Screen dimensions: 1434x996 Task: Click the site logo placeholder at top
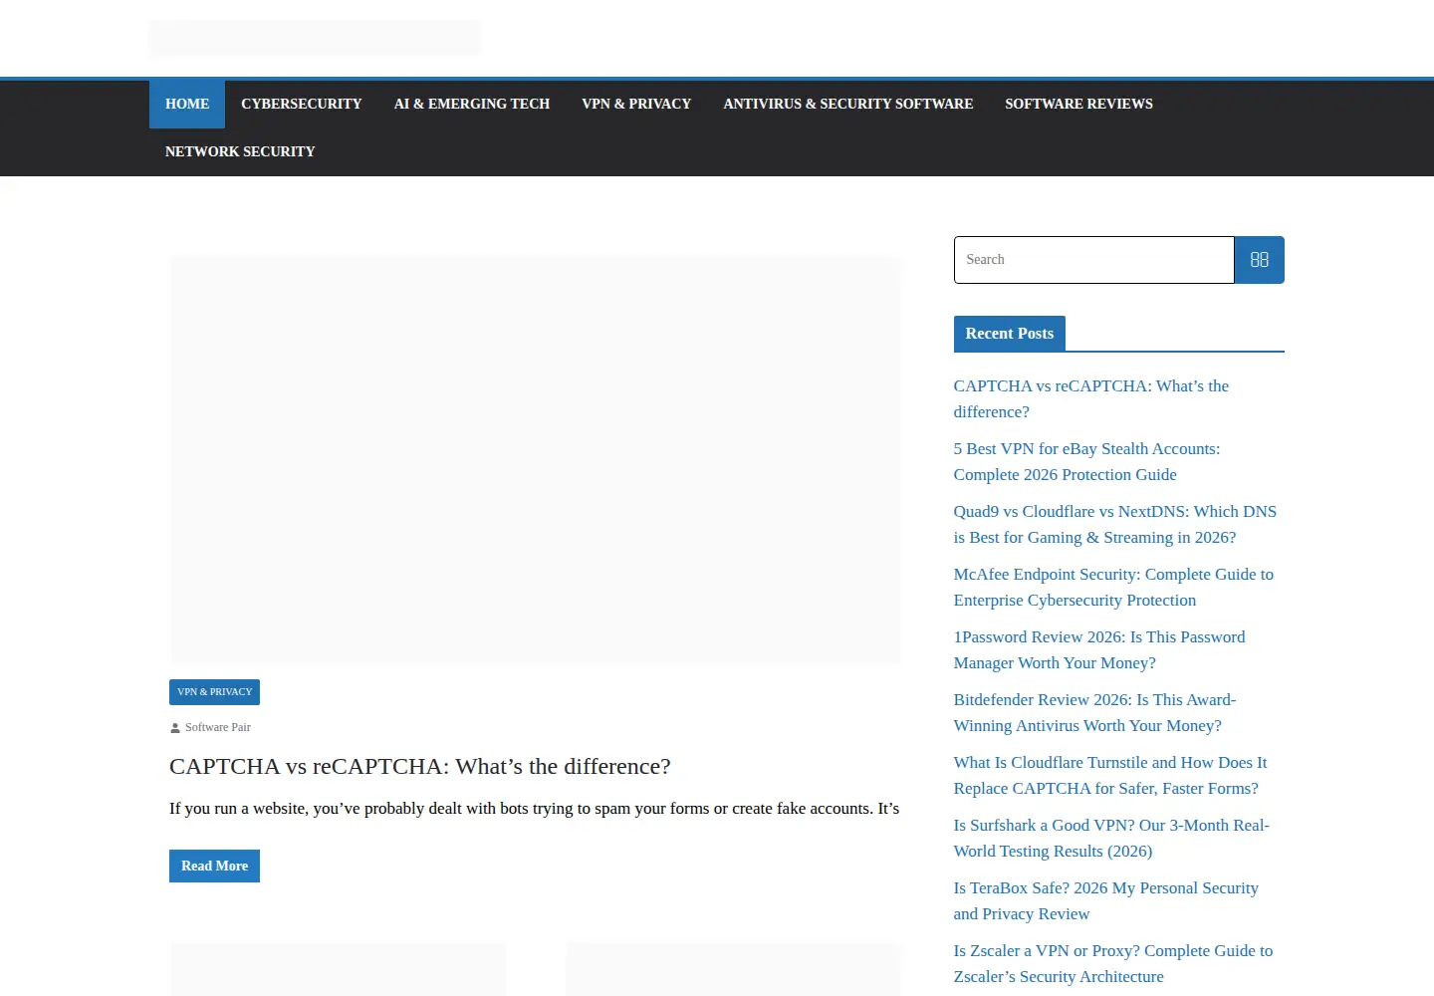coord(315,38)
